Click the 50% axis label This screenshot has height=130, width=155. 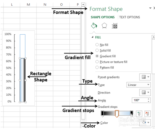(x=9, y=68)
